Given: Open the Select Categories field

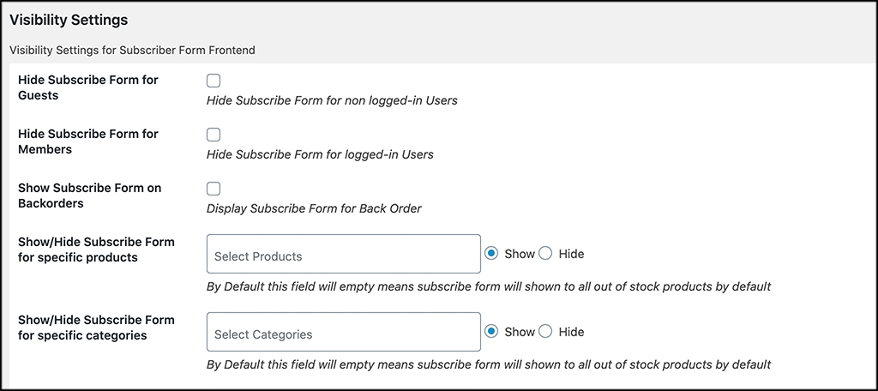Looking at the screenshot, I should (344, 332).
